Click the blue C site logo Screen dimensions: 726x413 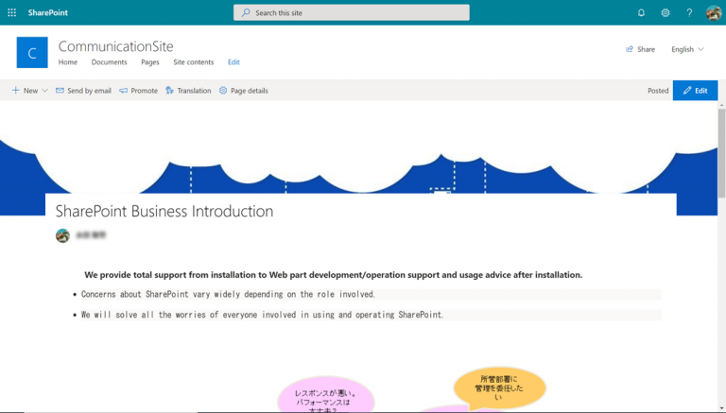(32, 52)
